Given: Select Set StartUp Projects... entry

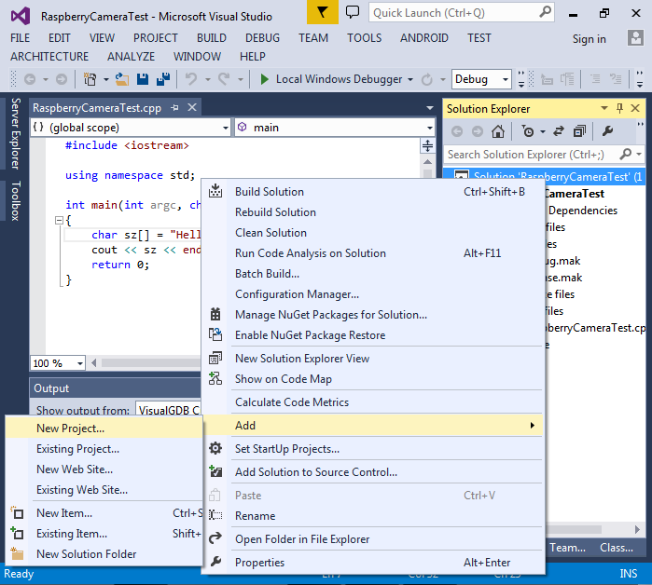Looking at the screenshot, I should coord(373,449).
